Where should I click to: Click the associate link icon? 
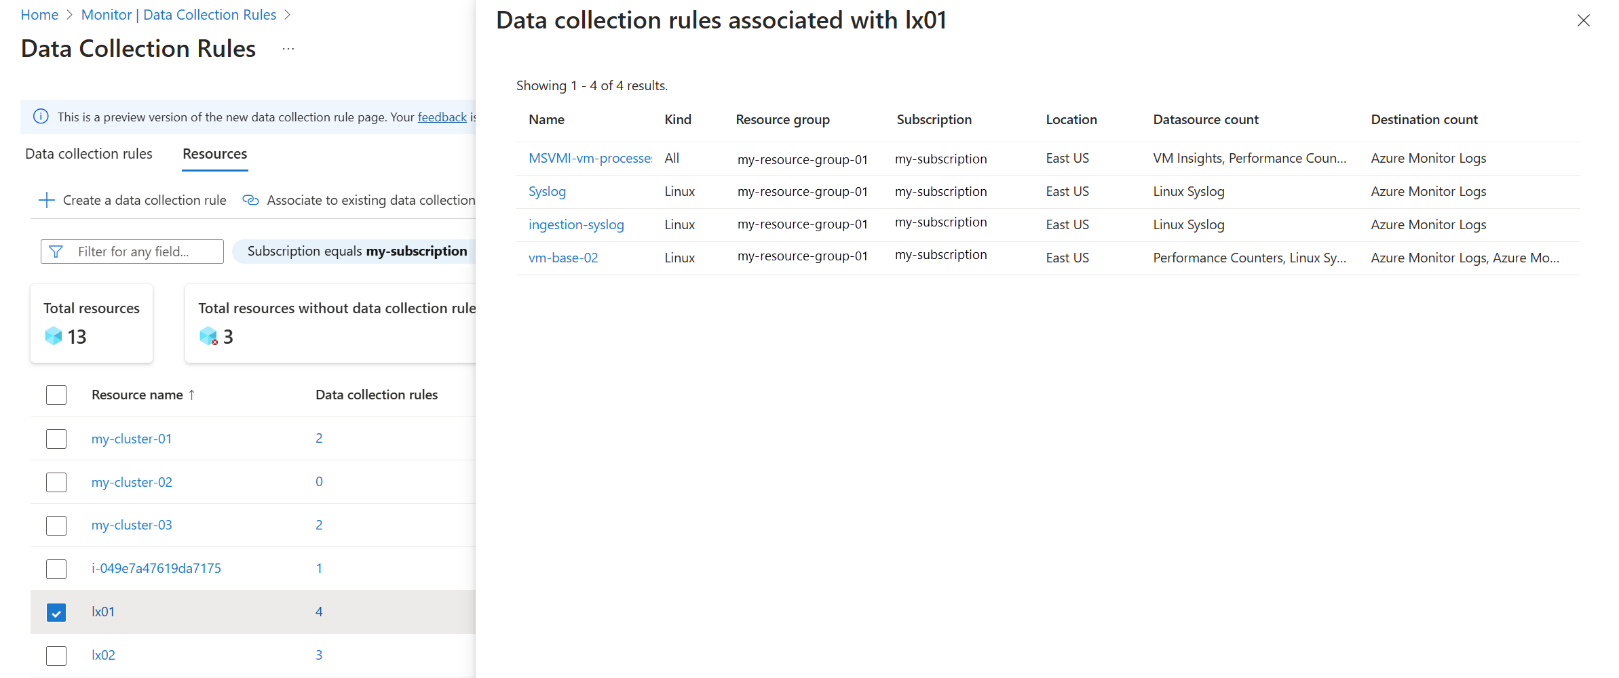coord(250,200)
